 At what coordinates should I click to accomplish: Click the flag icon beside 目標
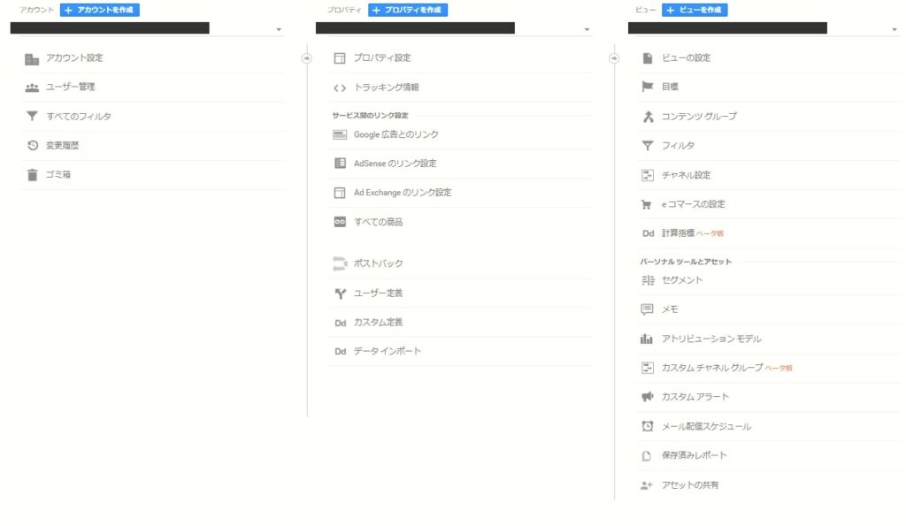pos(647,87)
